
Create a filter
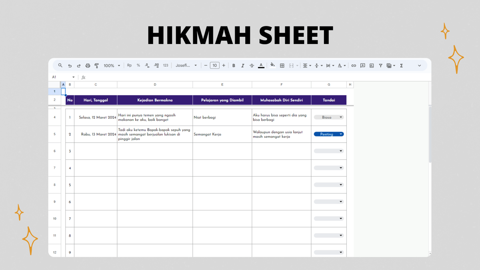point(380,66)
